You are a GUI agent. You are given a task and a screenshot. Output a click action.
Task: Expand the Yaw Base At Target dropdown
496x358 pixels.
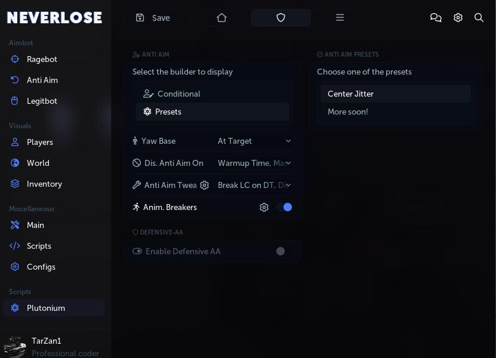[254, 141]
